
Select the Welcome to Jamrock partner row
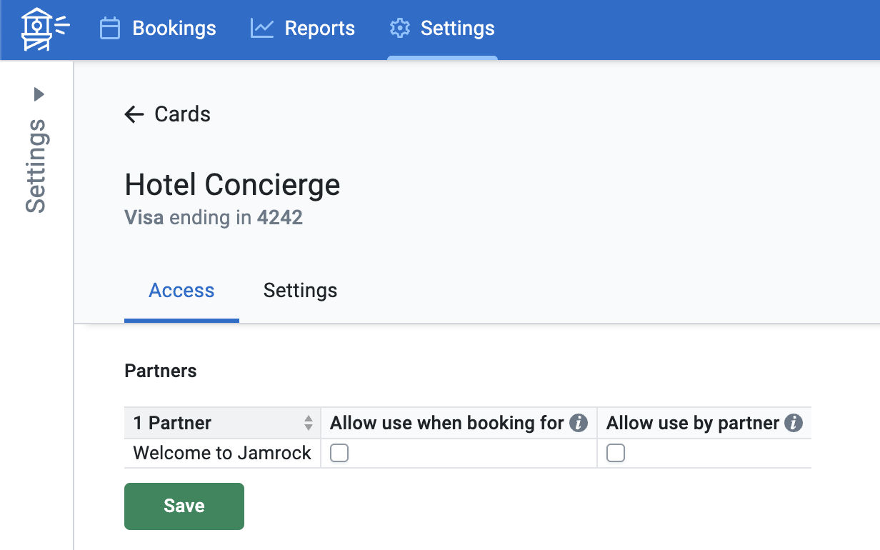[222, 454]
